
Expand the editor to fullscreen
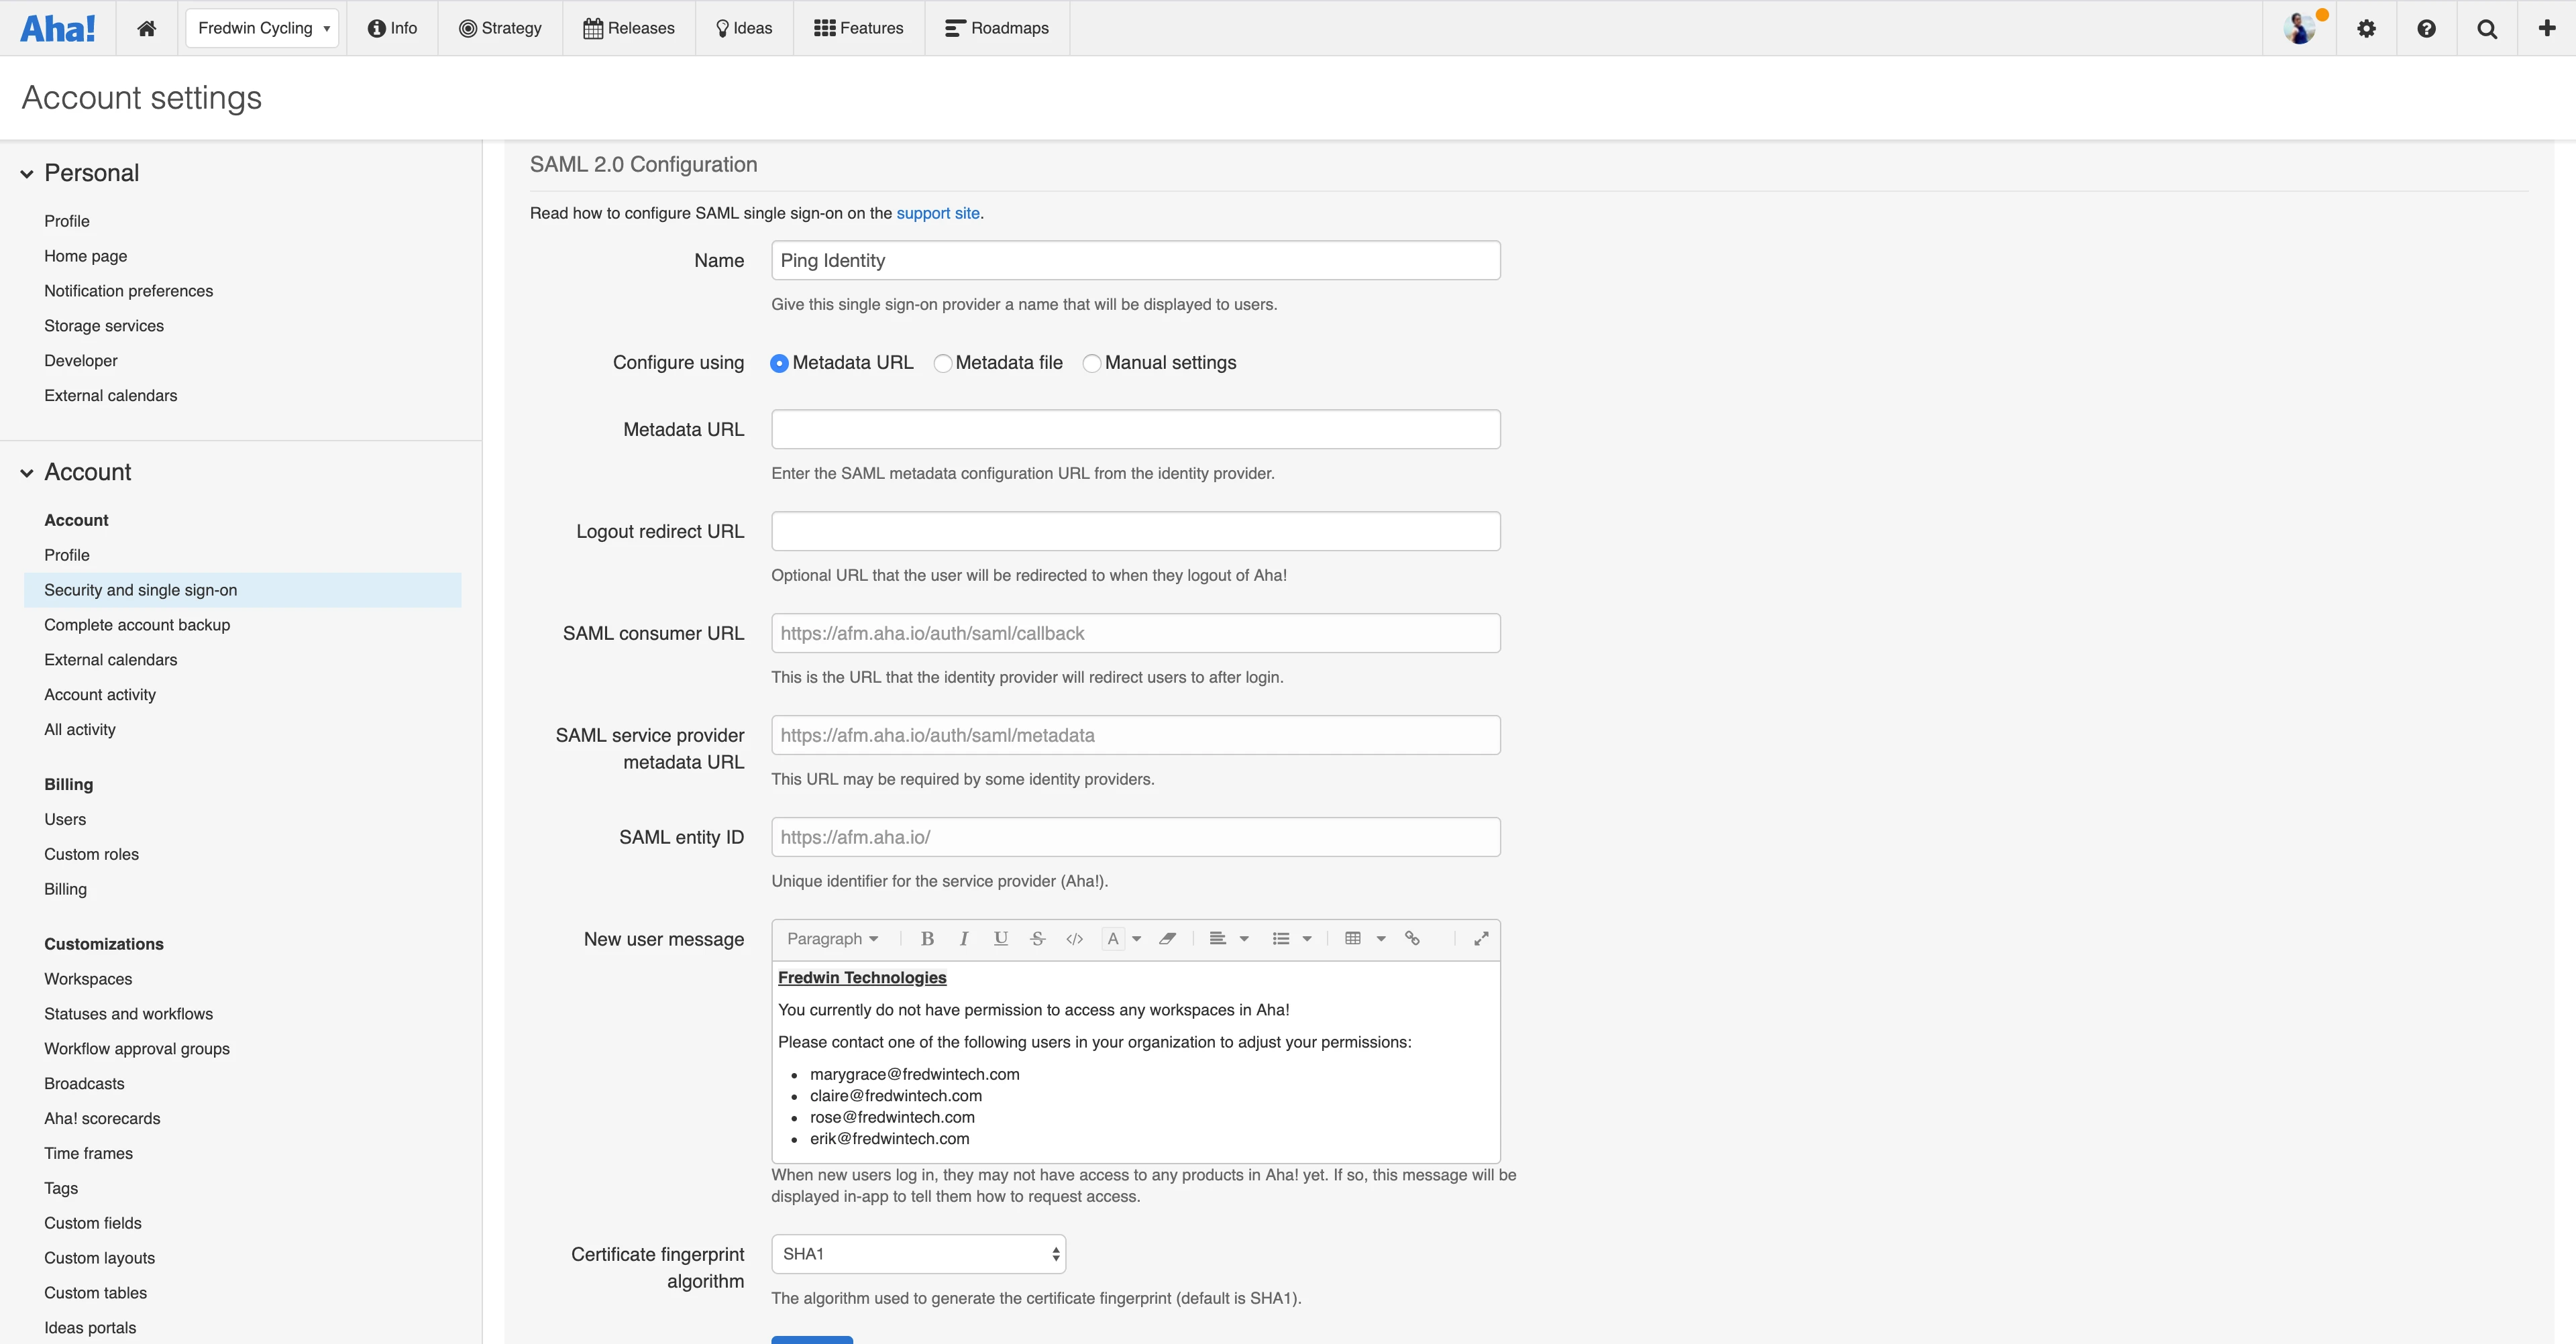click(1481, 938)
